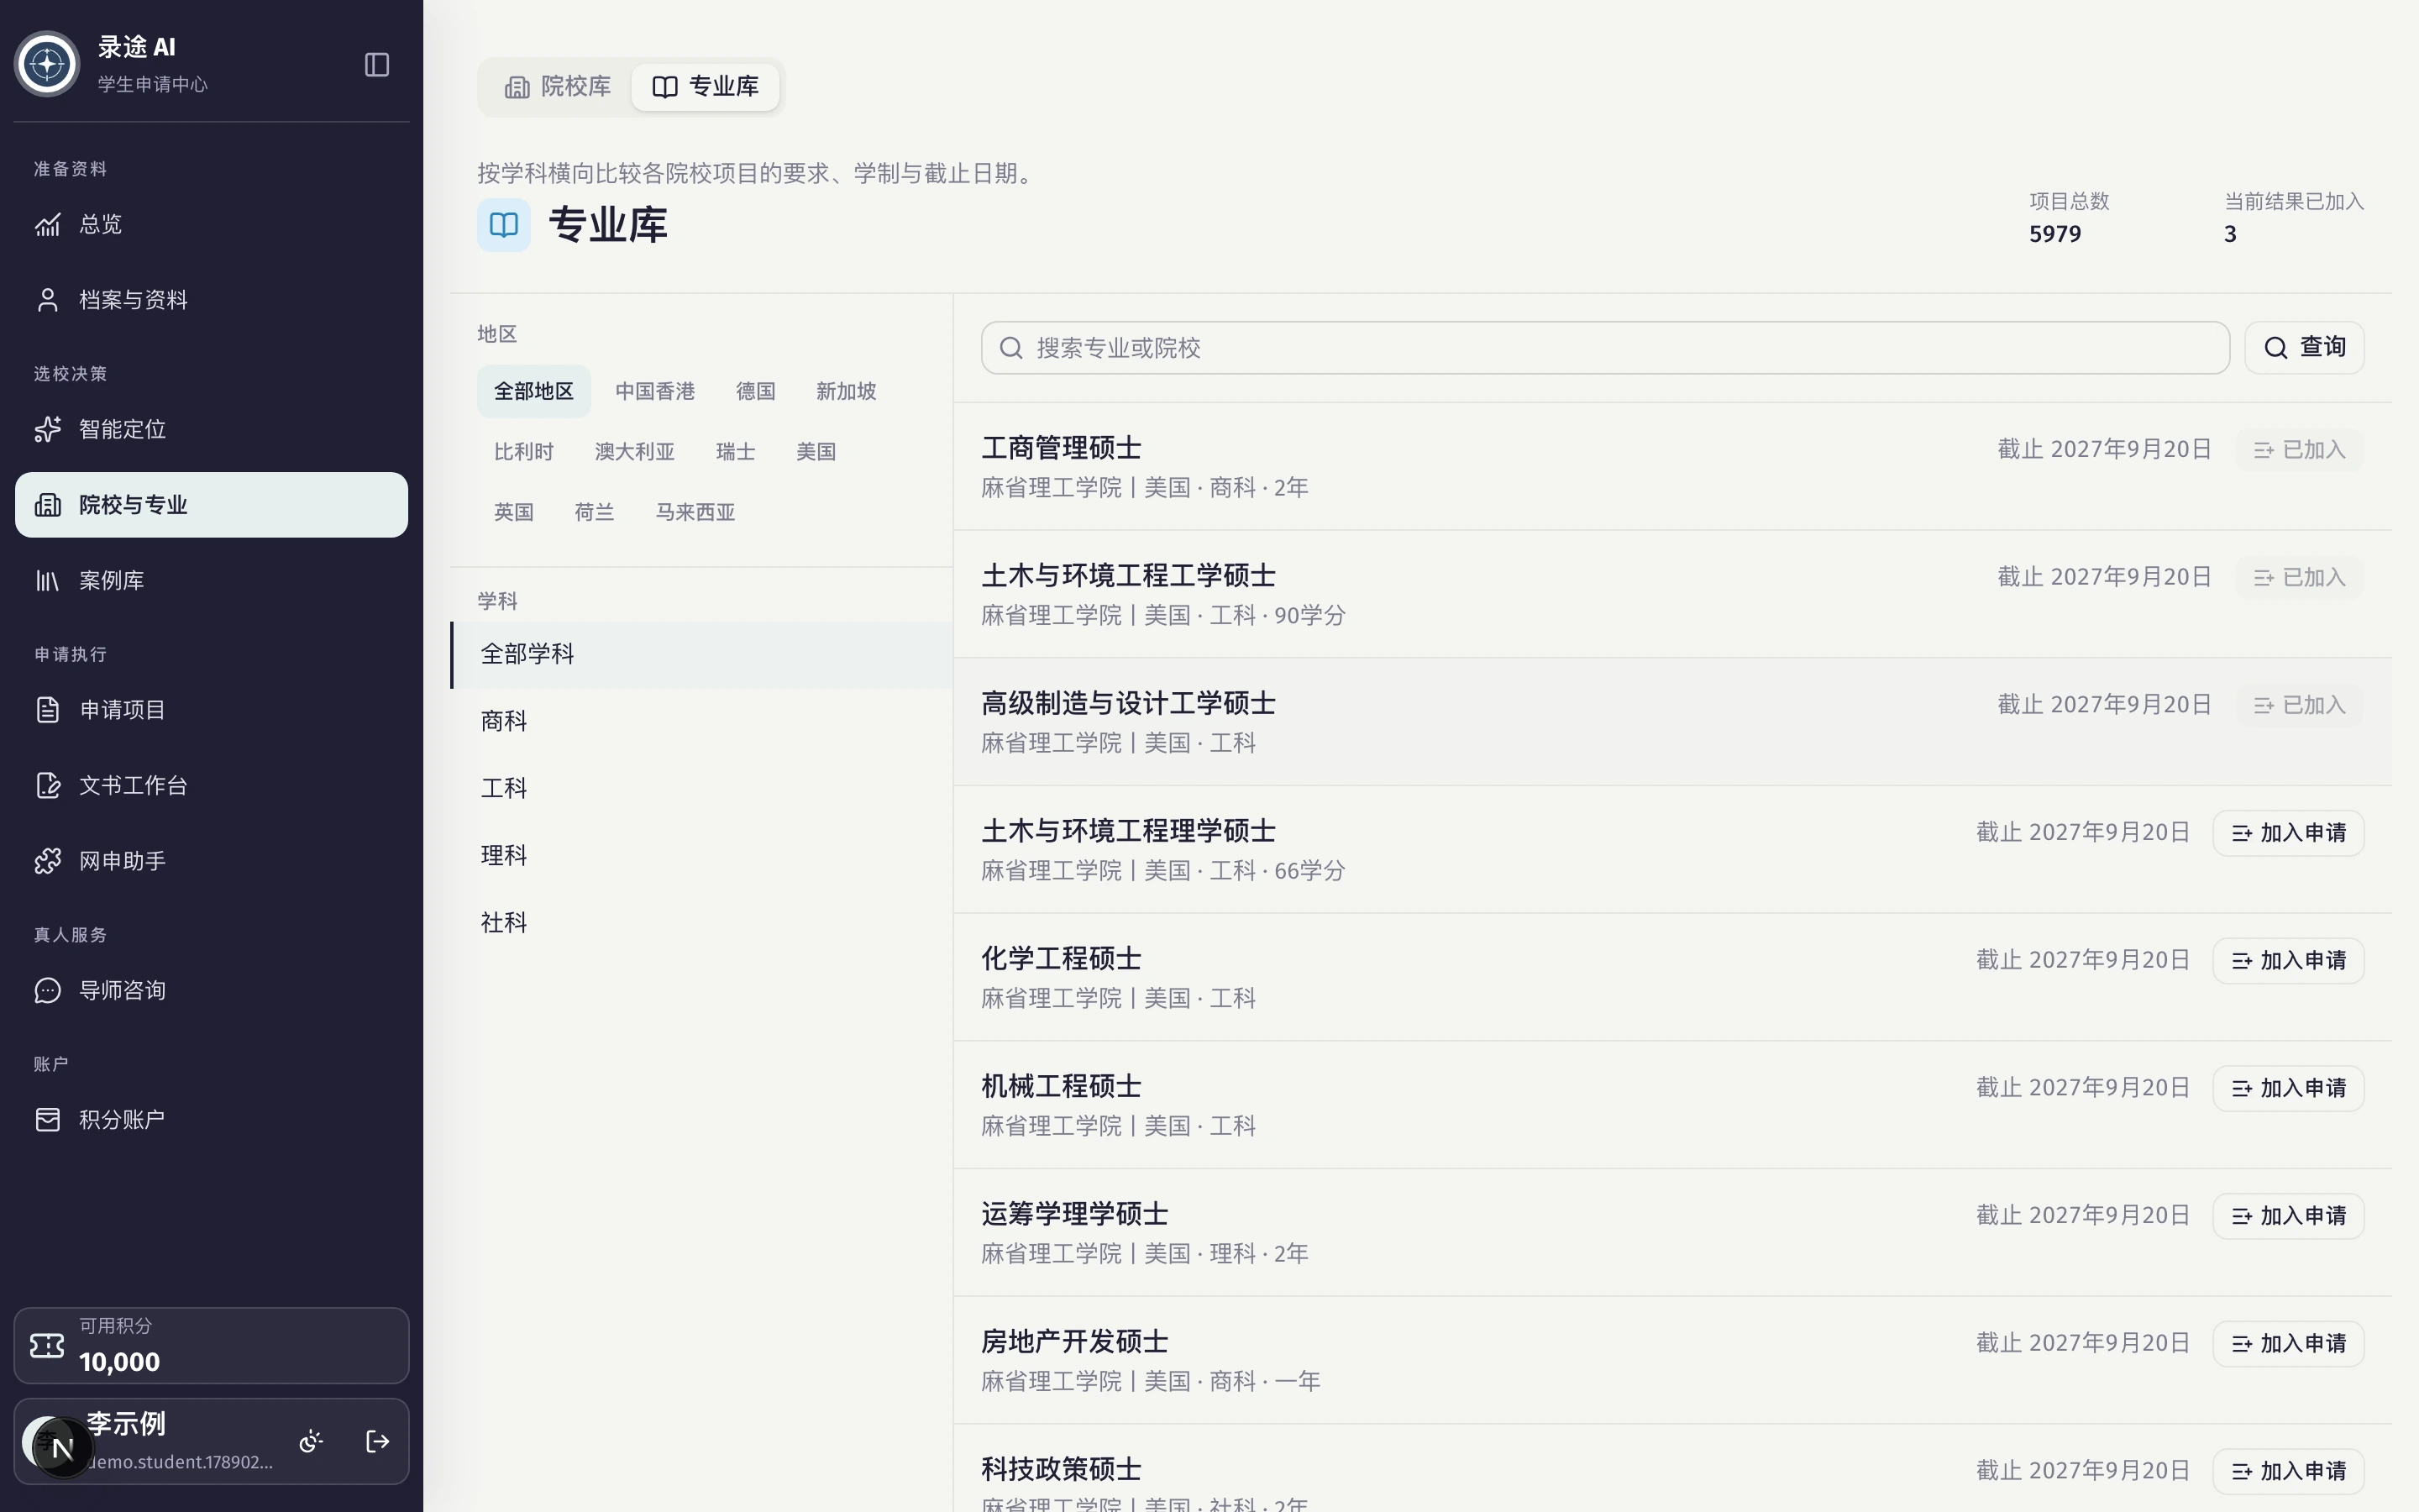Screen dimensions: 2419x1512
Task: Open 申请项目 in sidebar
Action: (x=211, y=710)
